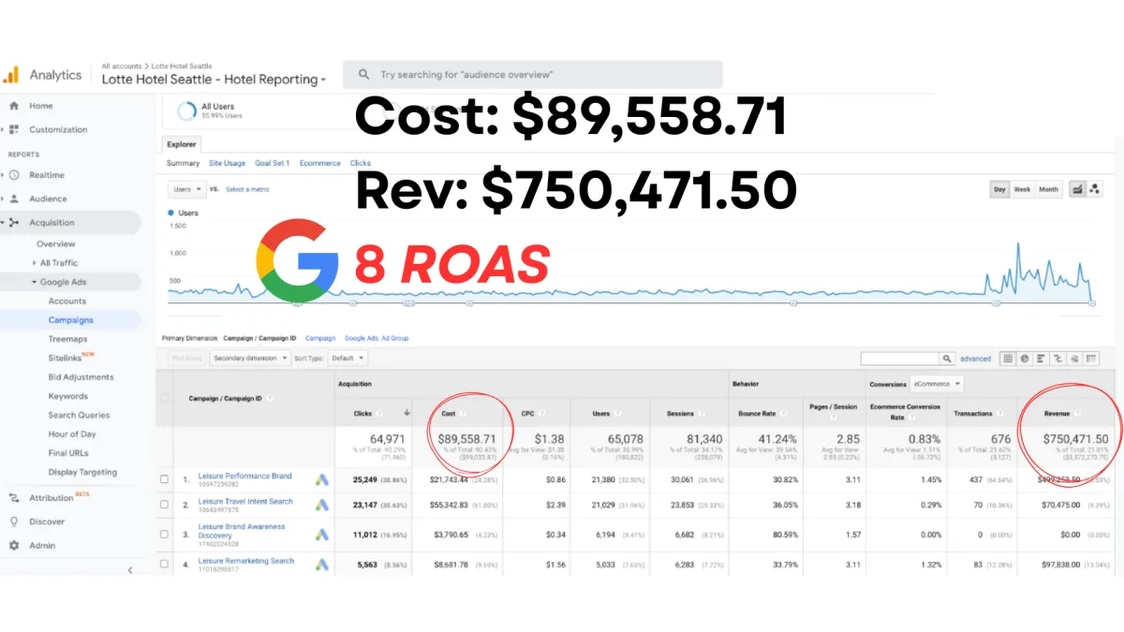Select the Pivot table view icon

(x=1091, y=359)
